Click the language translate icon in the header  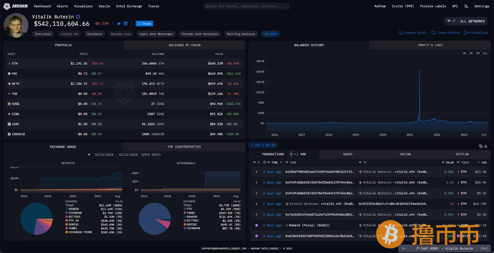click(466, 6)
